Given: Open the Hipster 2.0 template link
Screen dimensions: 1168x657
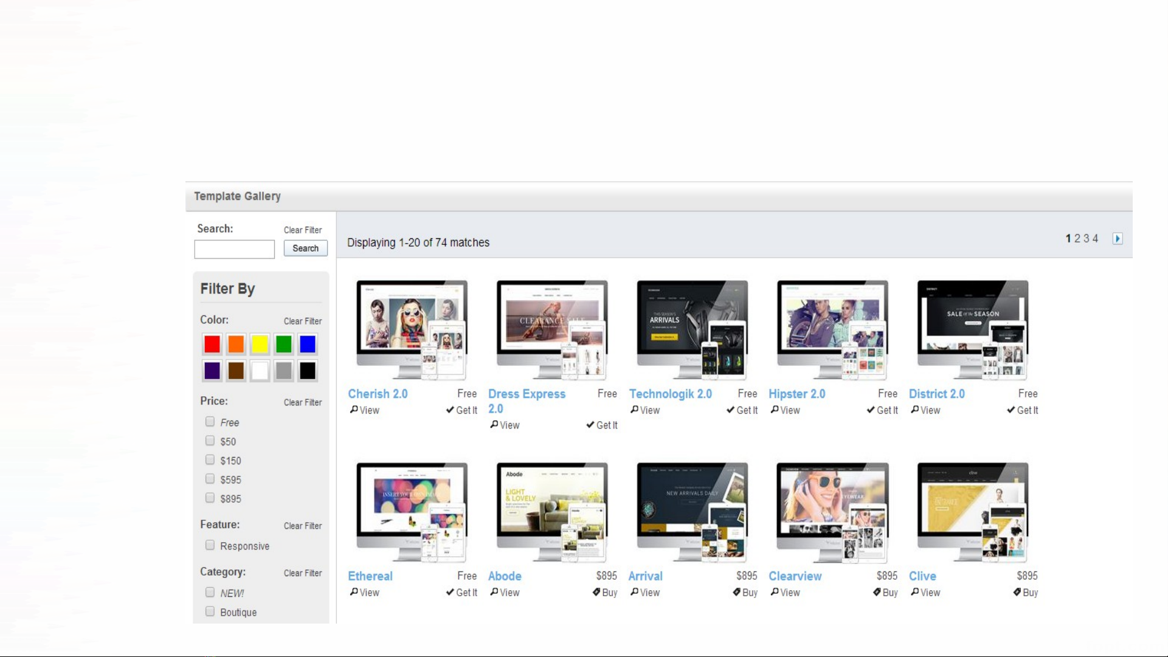Looking at the screenshot, I should 797,394.
